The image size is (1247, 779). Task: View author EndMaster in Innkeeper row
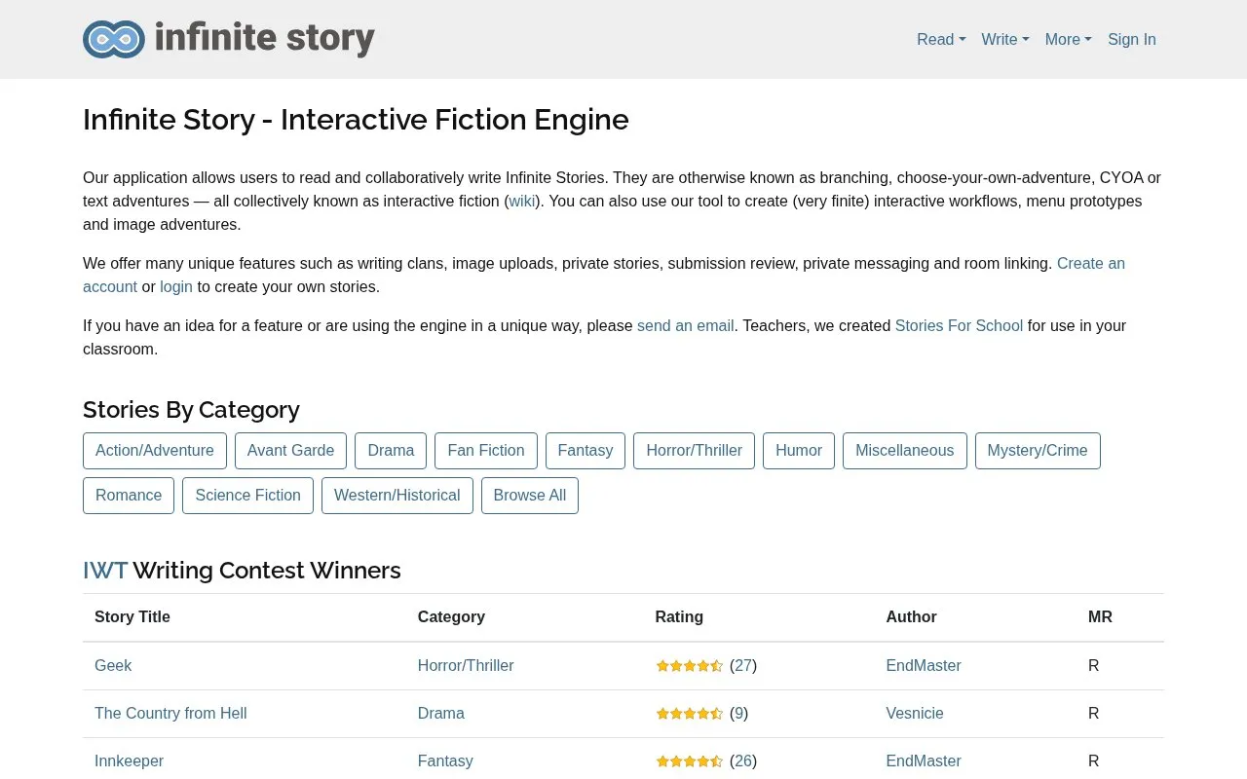click(x=924, y=761)
